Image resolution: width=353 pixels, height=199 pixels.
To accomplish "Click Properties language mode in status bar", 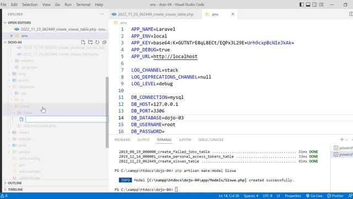I will click(x=293, y=196).
